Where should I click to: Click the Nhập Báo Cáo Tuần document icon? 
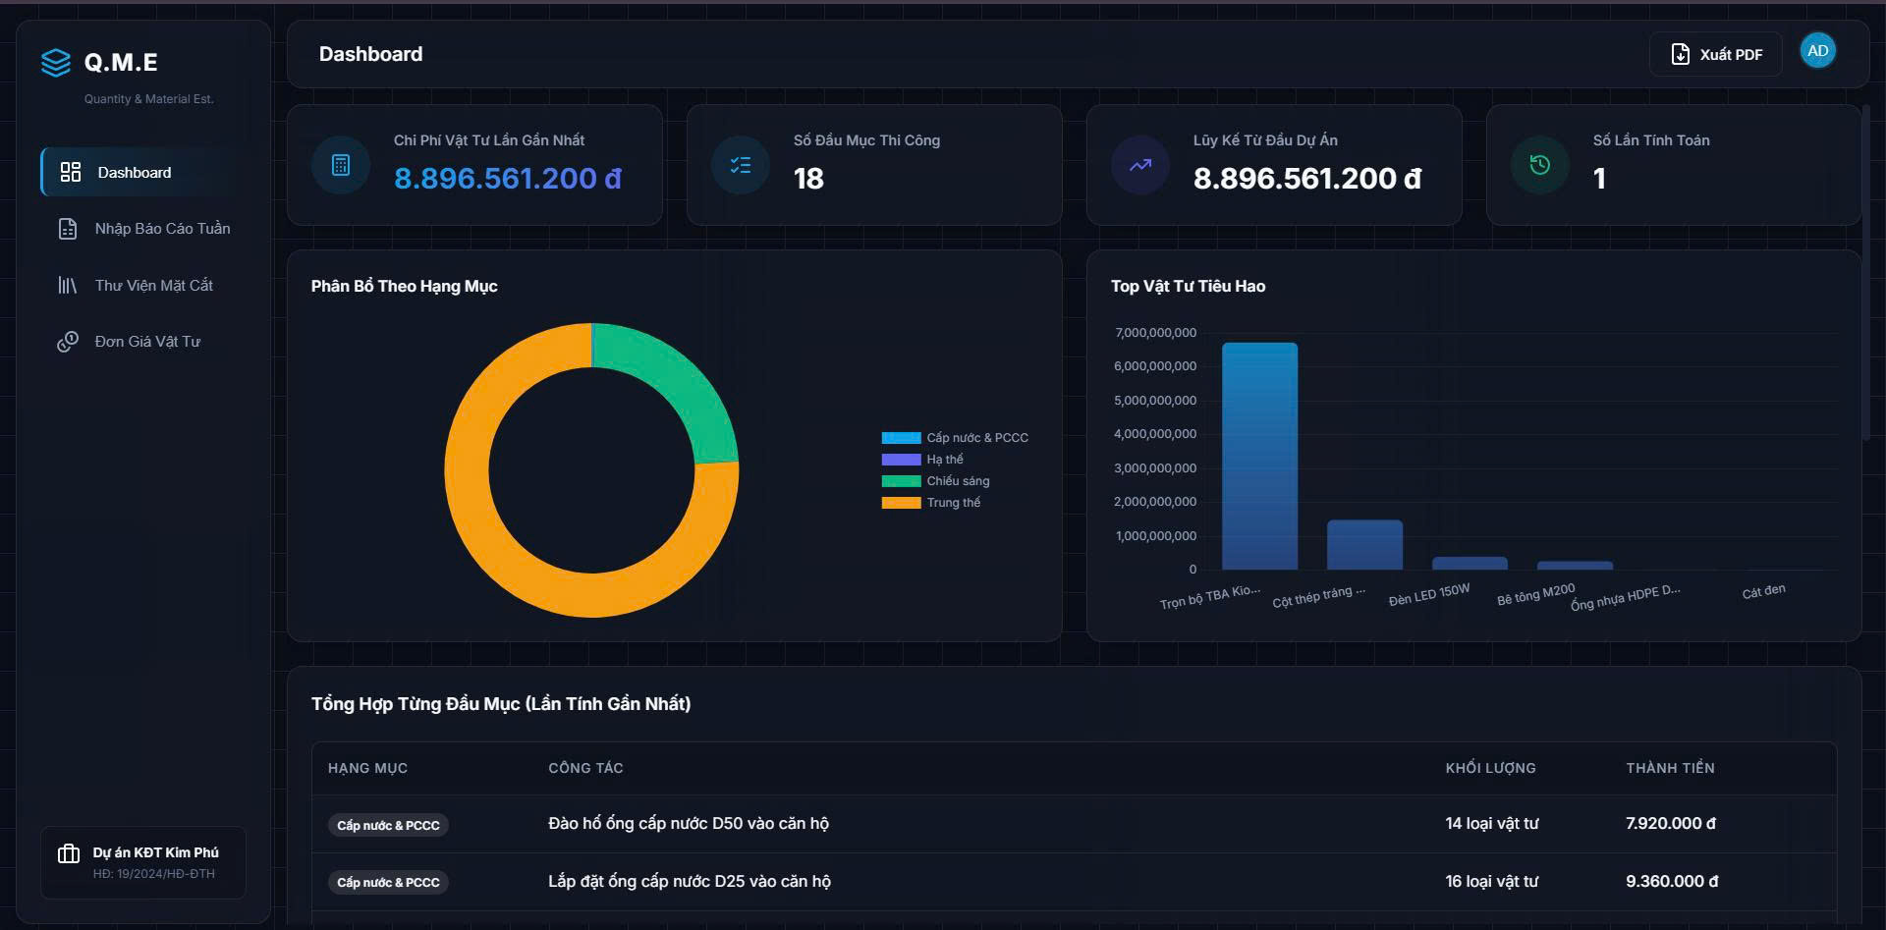pyautogui.click(x=68, y=229)
